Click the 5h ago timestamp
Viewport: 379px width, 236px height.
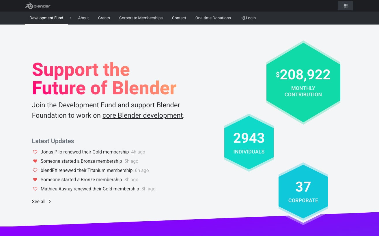tap(131, 161)
